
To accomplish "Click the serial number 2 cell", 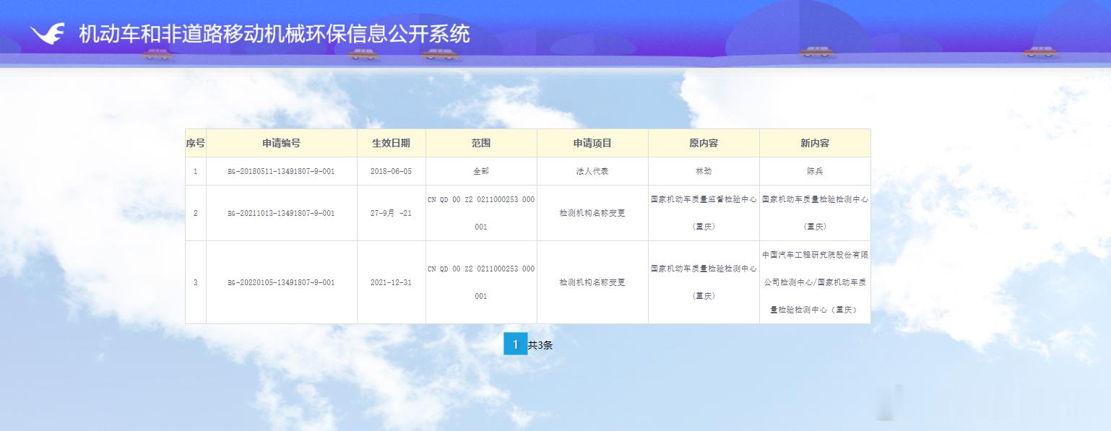I will (196, 214).
